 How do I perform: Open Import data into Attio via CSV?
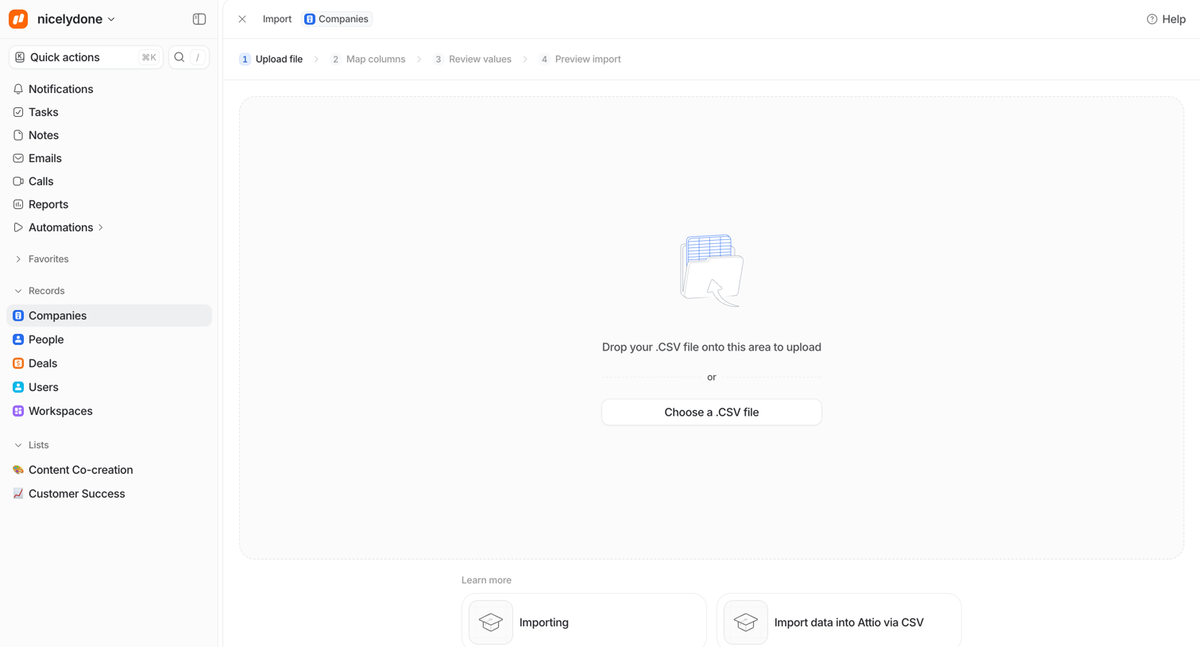839,621
